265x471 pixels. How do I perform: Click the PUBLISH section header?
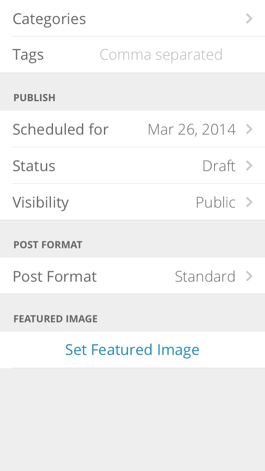[34, 98]
